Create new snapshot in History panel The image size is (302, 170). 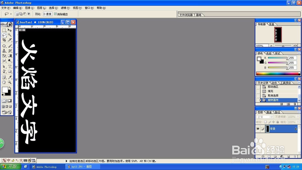coord(288,104)
